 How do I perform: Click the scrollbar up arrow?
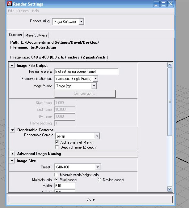point(170,65)
